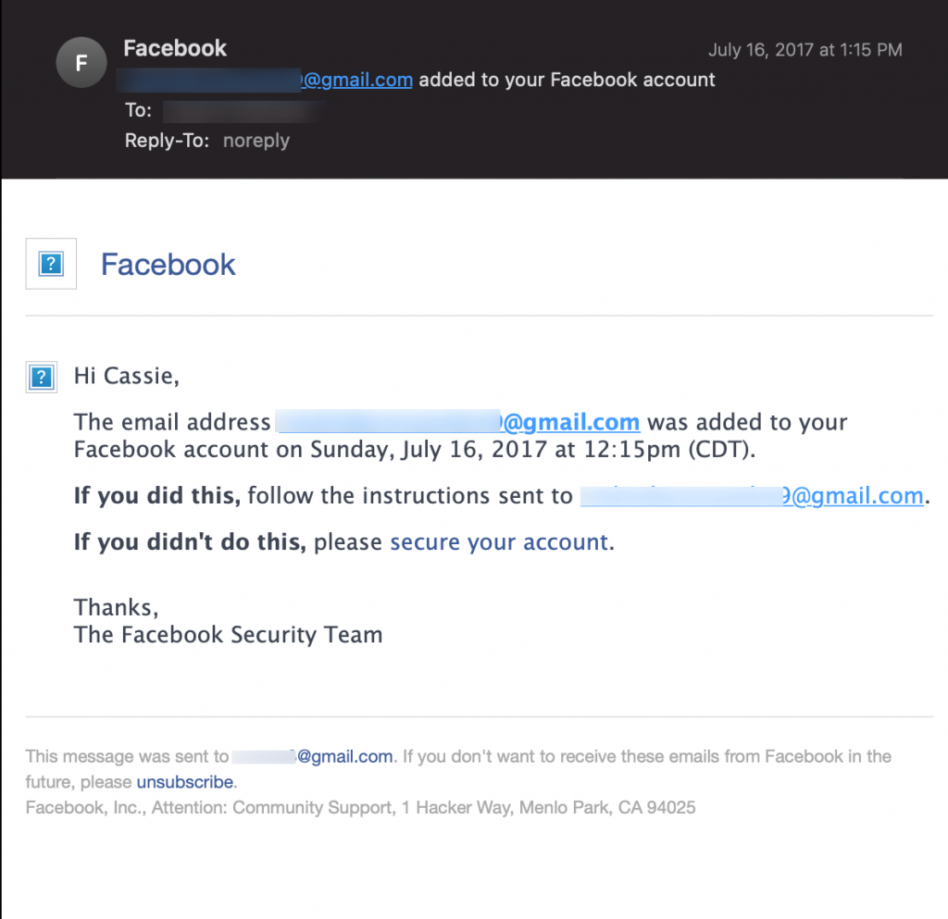Click the broken image icon beside Facebook heading
The width and height of the screenshot is (948, 919).
51,264
